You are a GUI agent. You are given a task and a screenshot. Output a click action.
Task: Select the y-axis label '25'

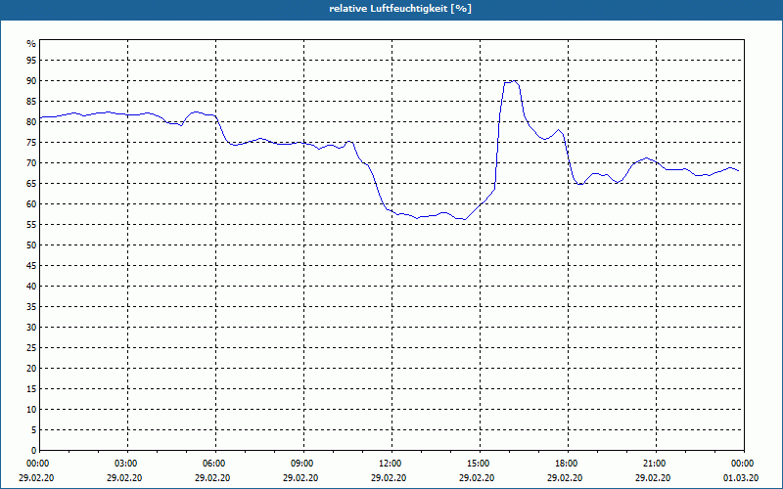[x=31, y=348]
